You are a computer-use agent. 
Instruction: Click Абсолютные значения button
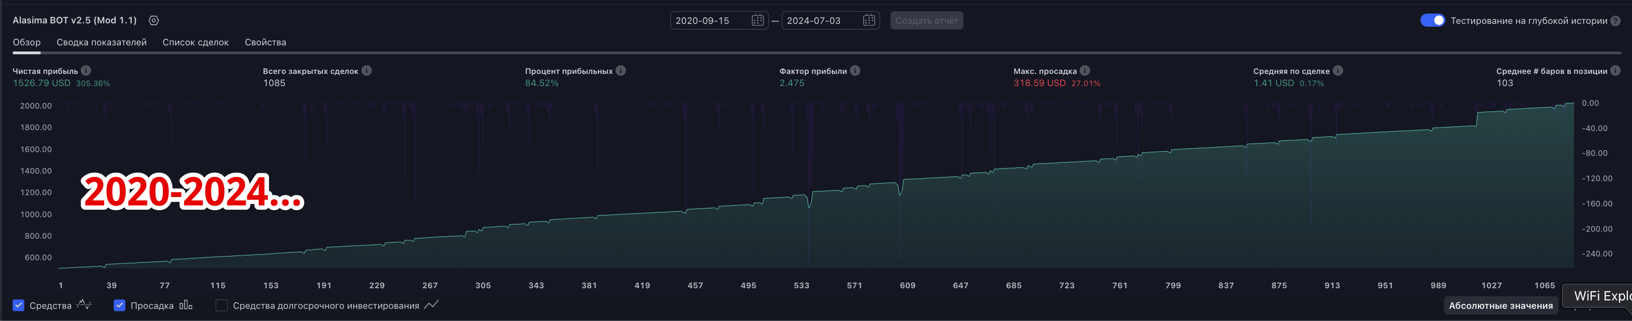tap(1501, 305)
